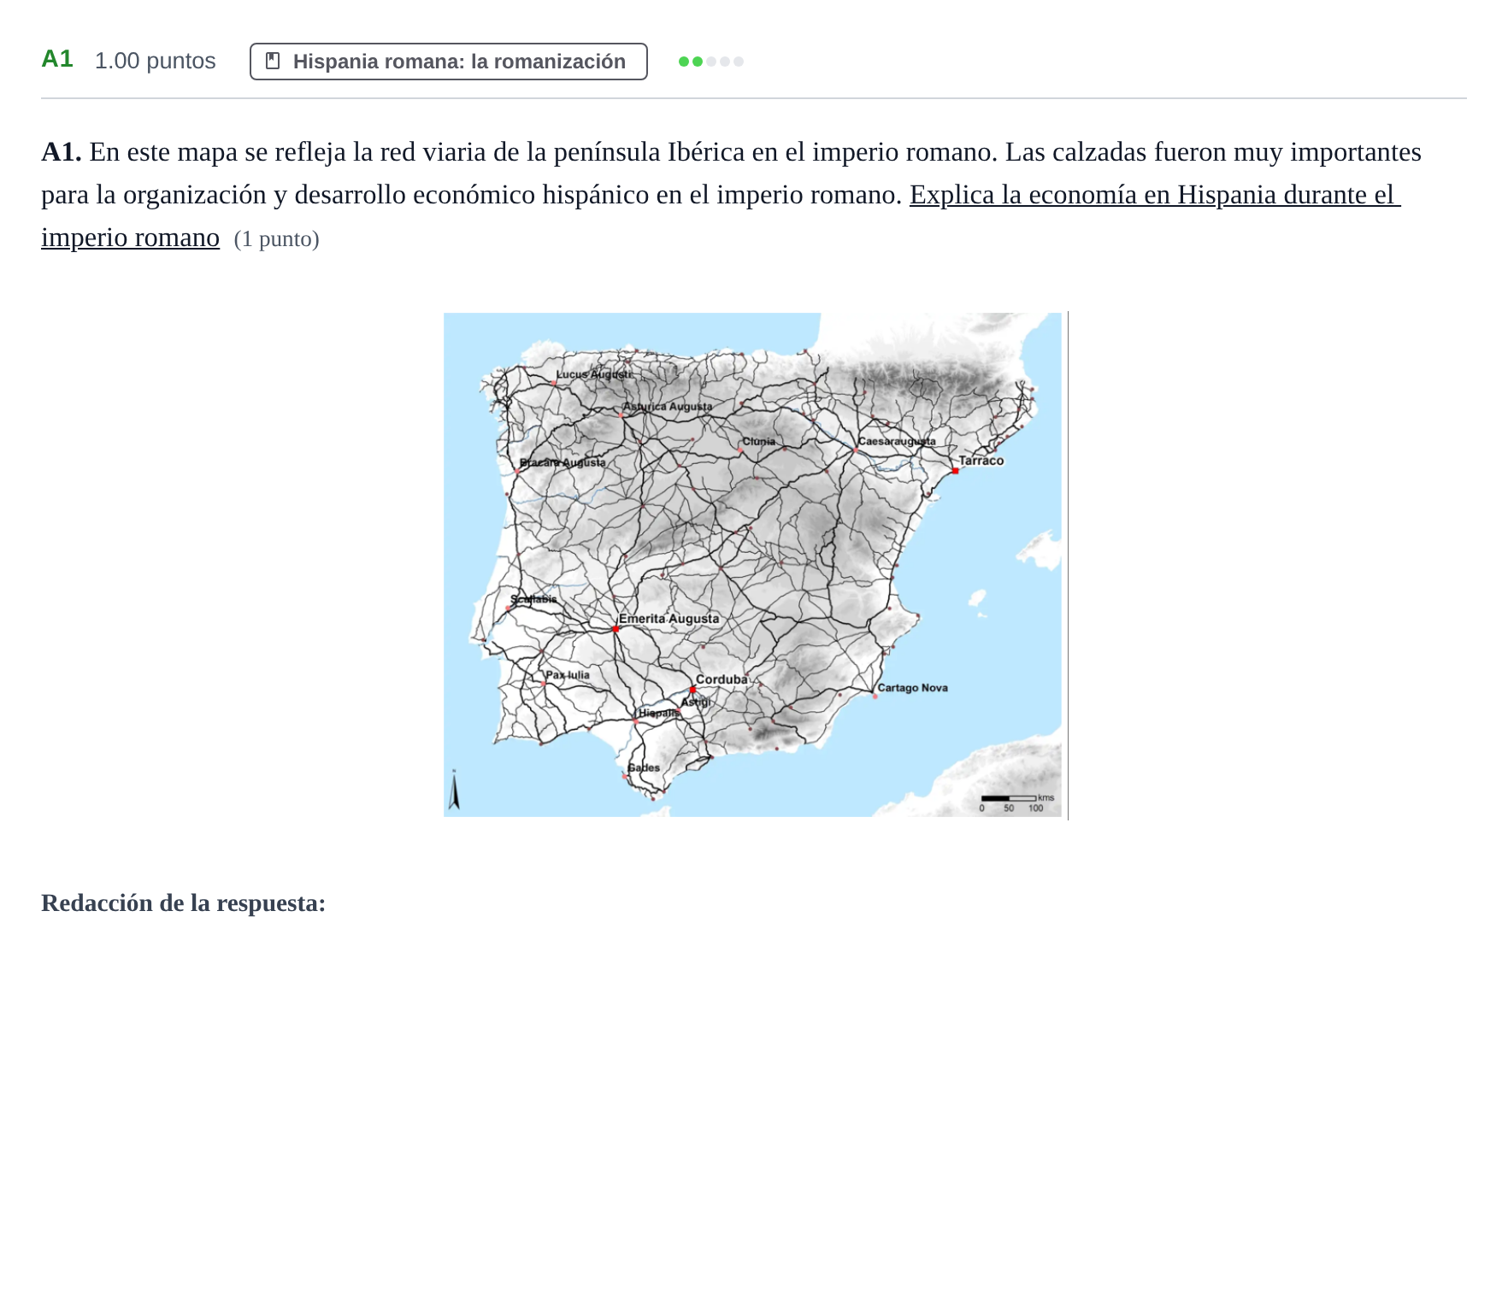Click the (1 punto) text

(276, 238)
